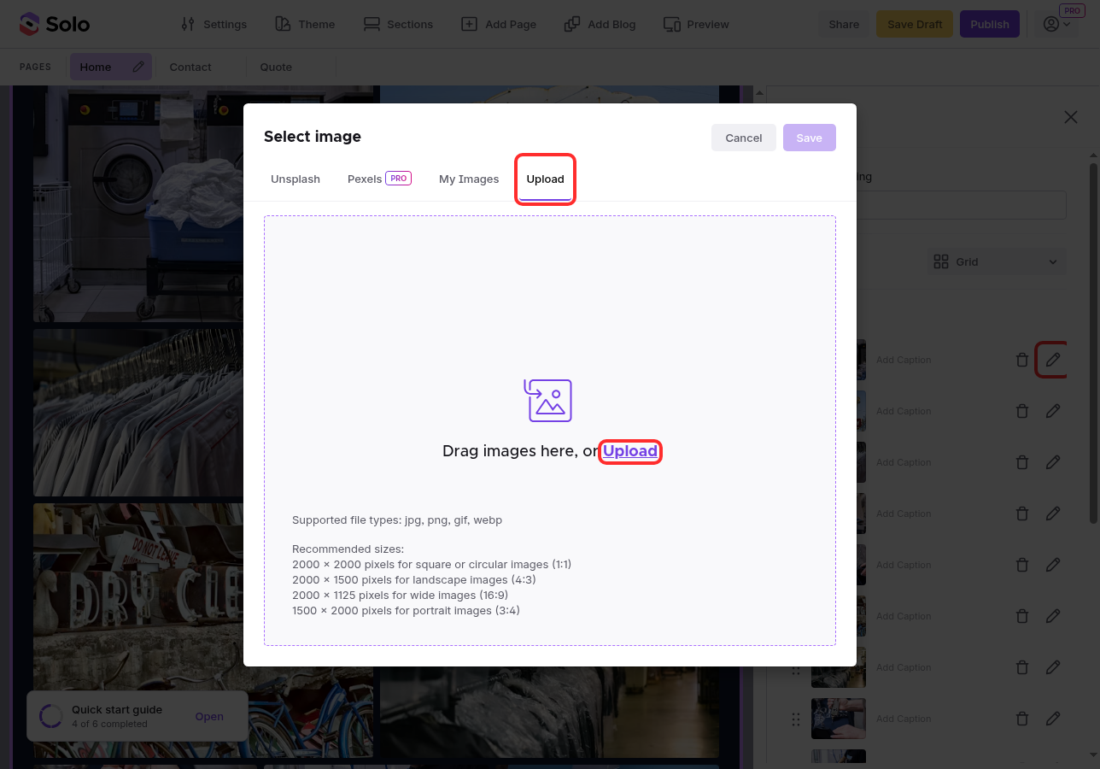
Task: Click Add Page in the toolbar
Action: tap(499, 24)
